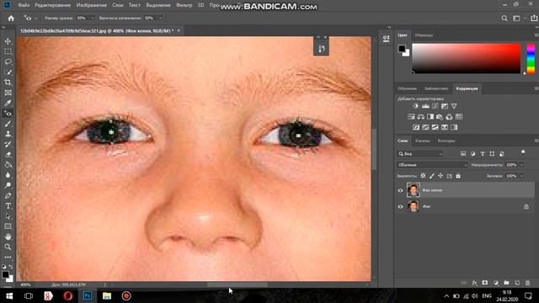The image size is (539, 303).
Task: Select the Hand tool
Action: point(8,237)
